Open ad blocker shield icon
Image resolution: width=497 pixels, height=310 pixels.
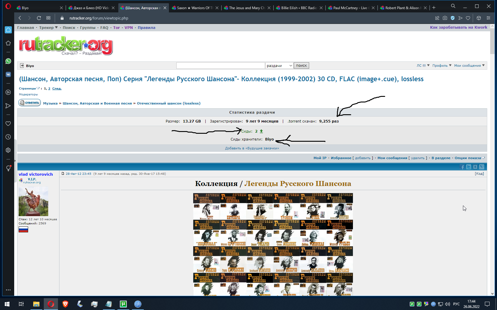[453, 18]
